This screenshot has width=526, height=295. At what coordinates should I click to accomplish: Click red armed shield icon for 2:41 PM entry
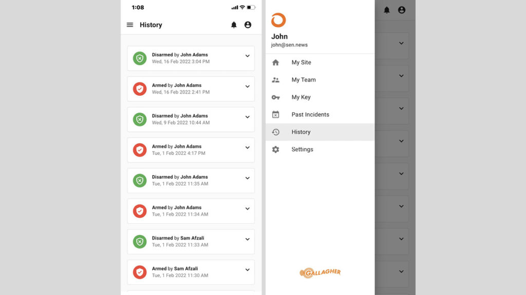(x=140, y=89)
